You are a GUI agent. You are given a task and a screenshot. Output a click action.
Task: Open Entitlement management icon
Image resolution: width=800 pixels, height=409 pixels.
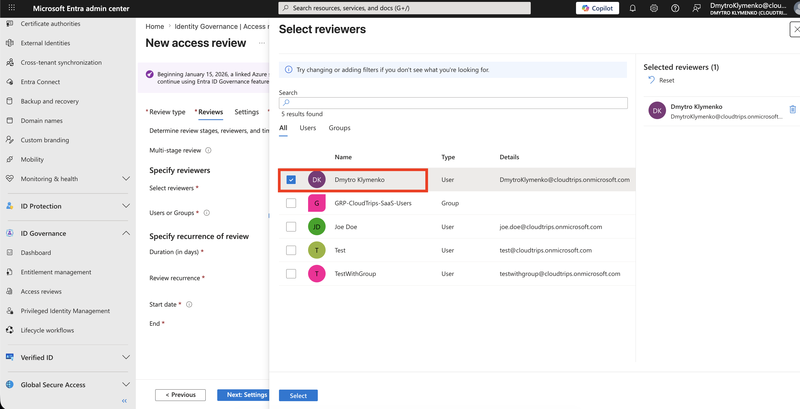point(10,272)
